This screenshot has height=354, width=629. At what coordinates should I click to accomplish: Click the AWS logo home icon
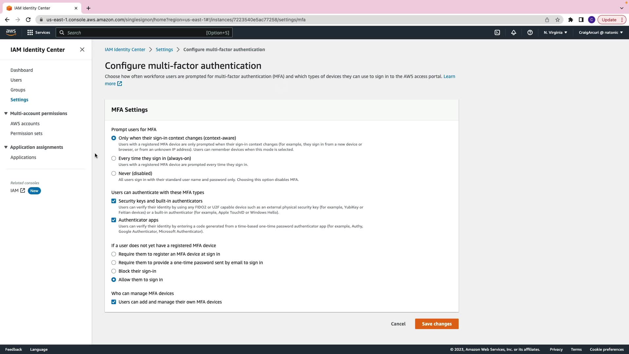[x=11, y=32]
